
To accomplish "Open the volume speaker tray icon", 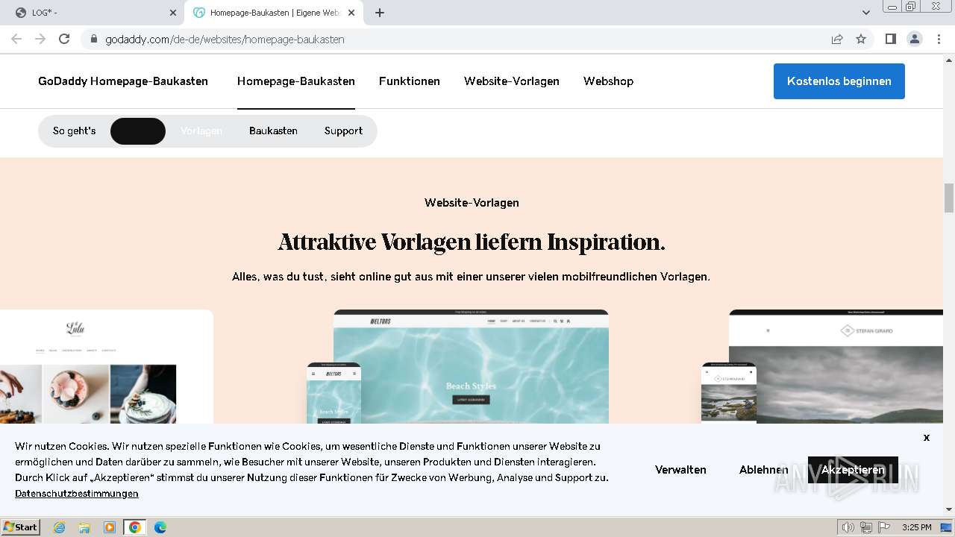I will 848,527.
